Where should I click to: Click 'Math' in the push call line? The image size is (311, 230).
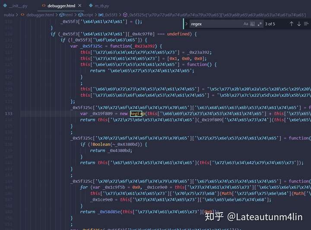[226, 194]
